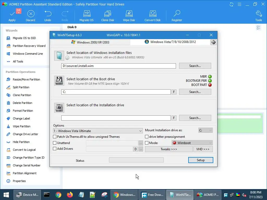This screenshot has width=267, height=200.
Task: Enable Patch UxTheme.dll checkbox
Action: [x=55, y=137]
